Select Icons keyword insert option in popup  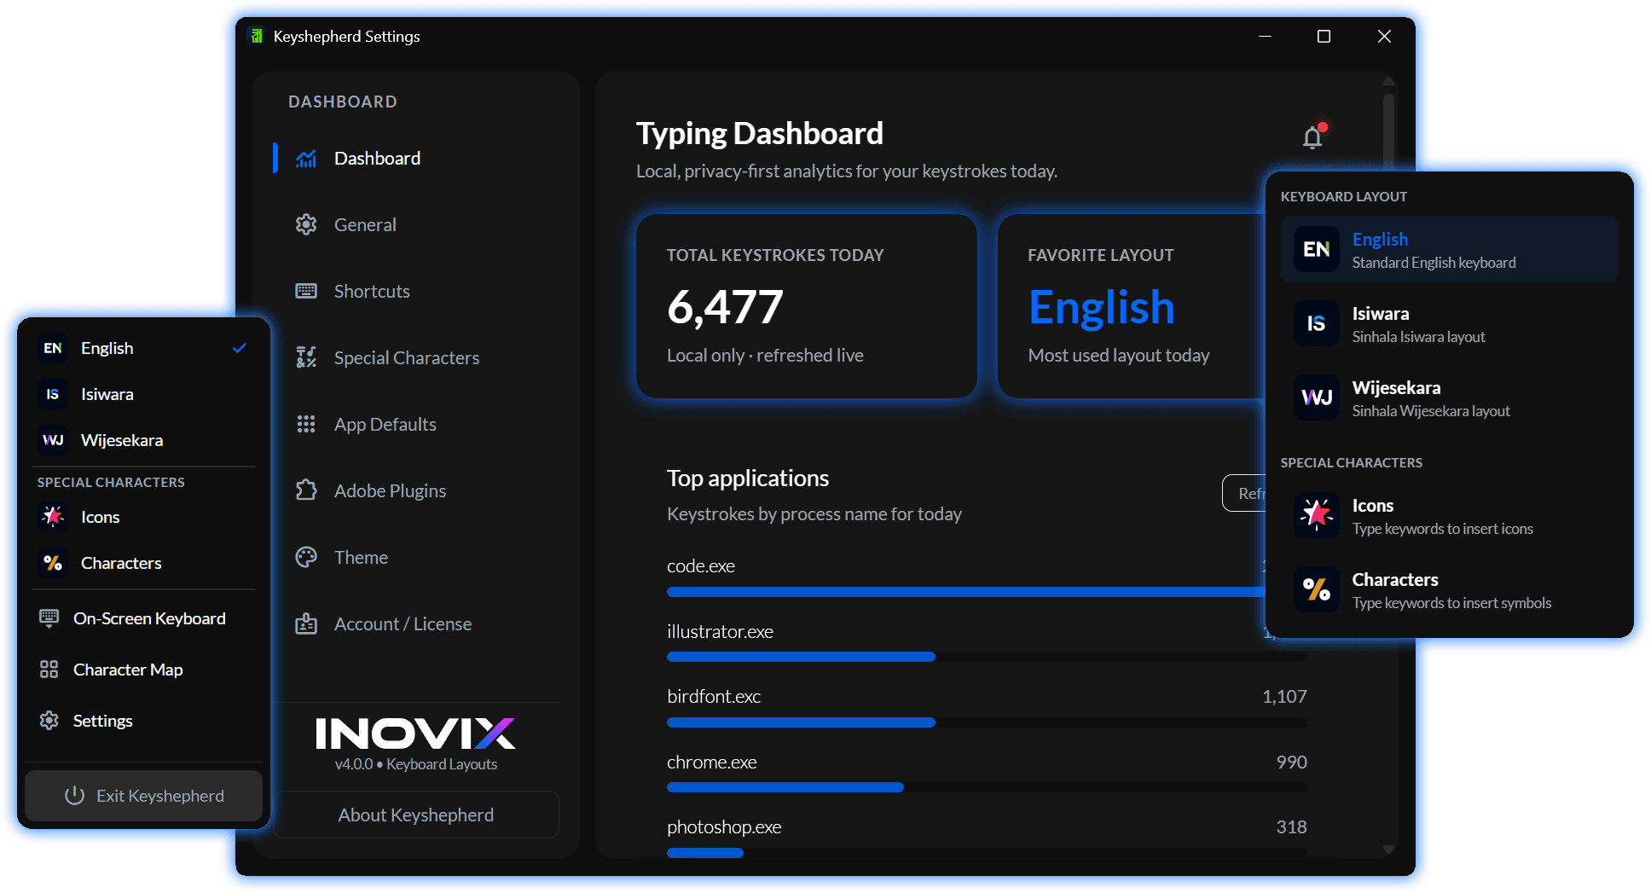tap(1450, 515)
